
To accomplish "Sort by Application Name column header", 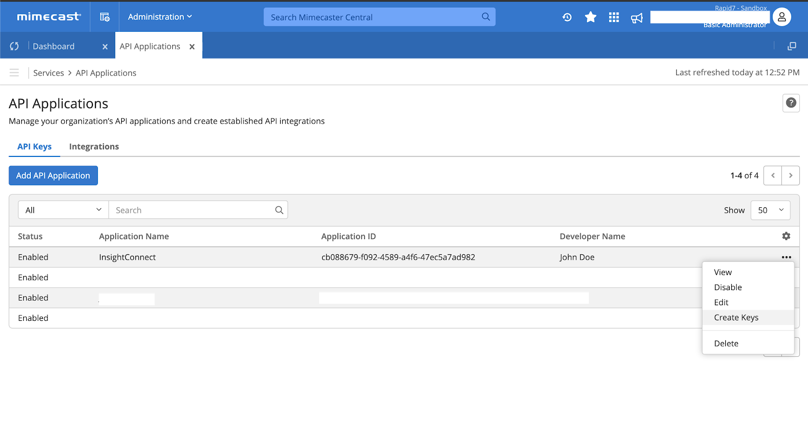I will tap(134, 236).
